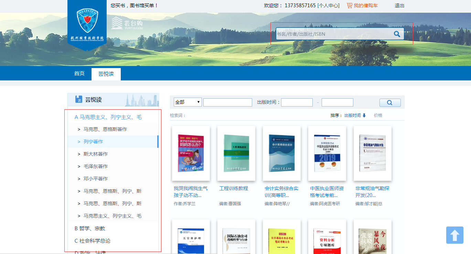Select 邓小平著作 in the sidebar
471x254 pixels.
click(x=96, y=179)
